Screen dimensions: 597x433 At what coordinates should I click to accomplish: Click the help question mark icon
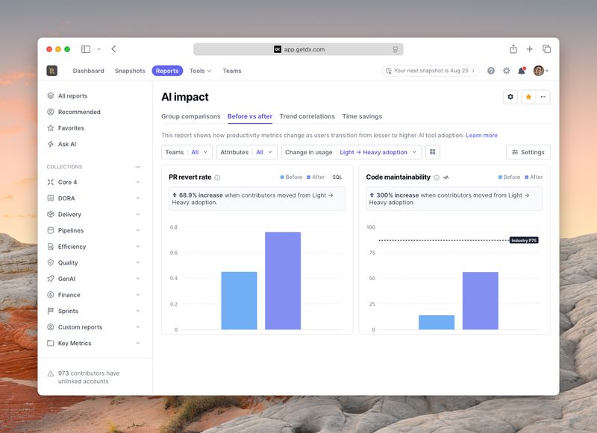pos(491,71)
